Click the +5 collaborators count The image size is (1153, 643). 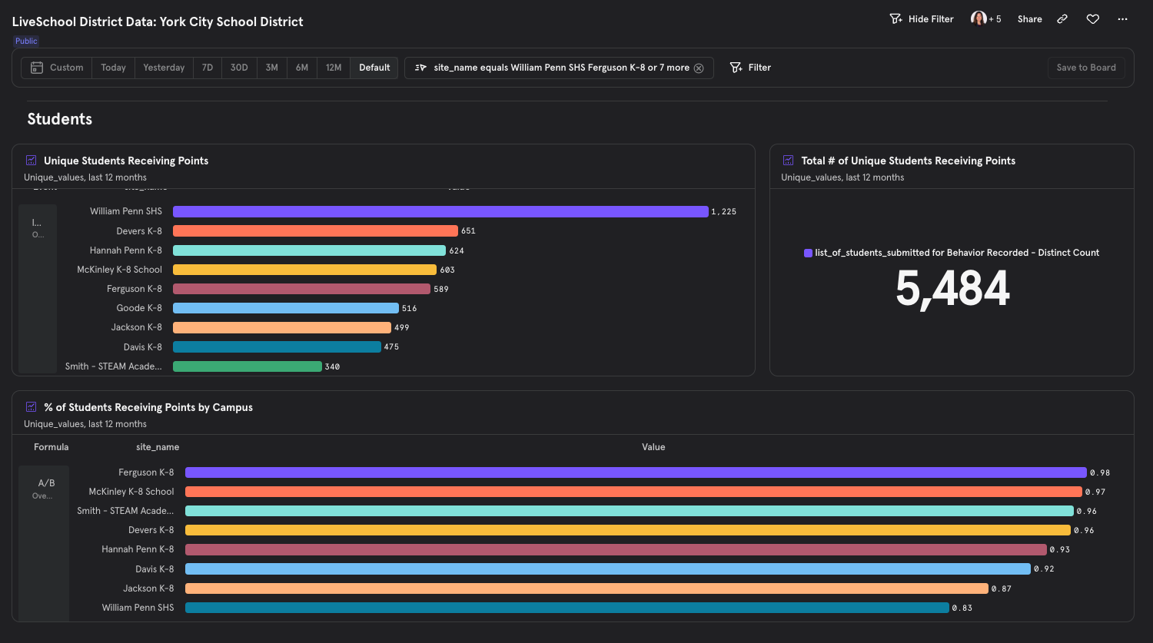pos(995,19)
